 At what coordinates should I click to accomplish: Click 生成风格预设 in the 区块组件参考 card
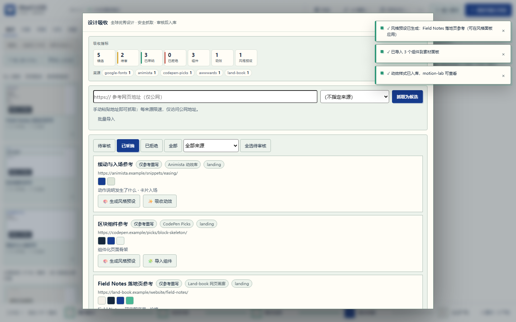(x=119, y=261)
